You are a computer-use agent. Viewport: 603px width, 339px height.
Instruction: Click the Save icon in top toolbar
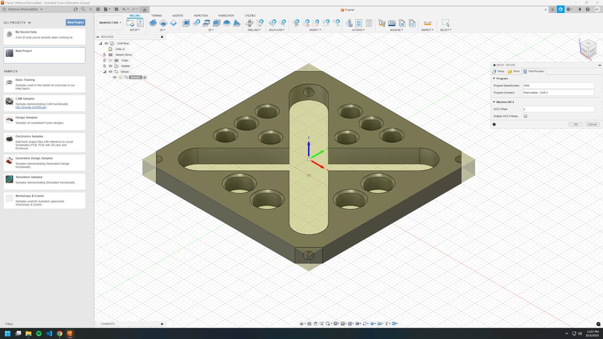click(117, 10)
